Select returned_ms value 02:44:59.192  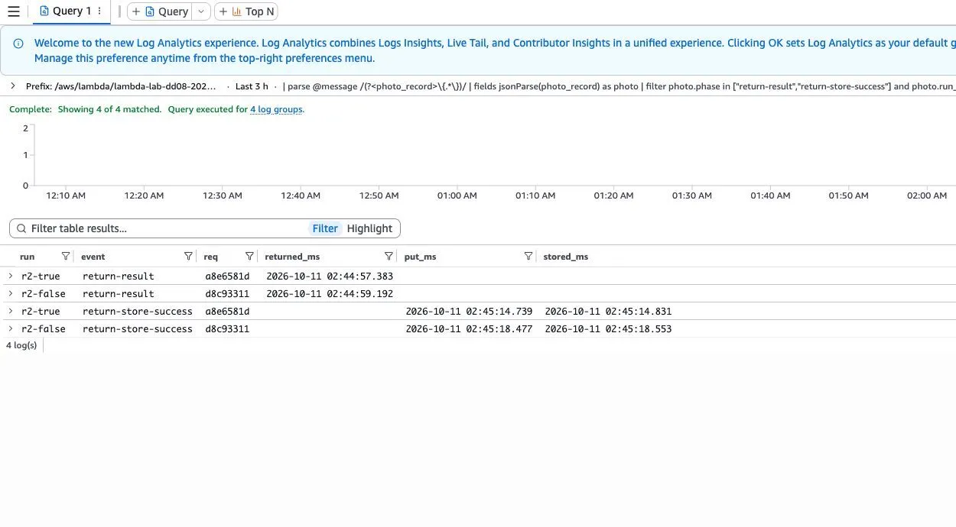point(330,294)
